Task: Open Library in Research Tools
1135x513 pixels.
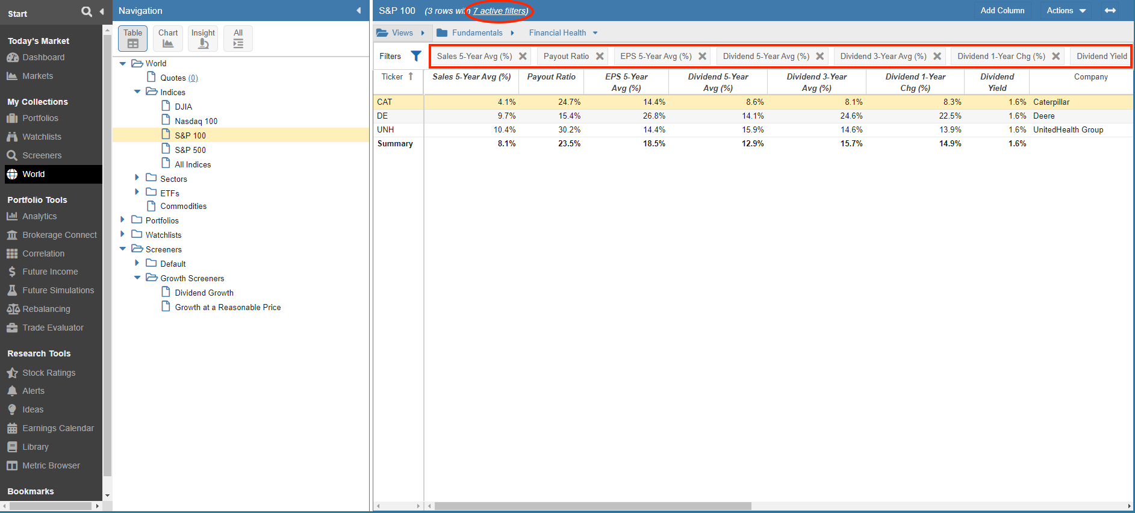Action: tap(36, 447)
